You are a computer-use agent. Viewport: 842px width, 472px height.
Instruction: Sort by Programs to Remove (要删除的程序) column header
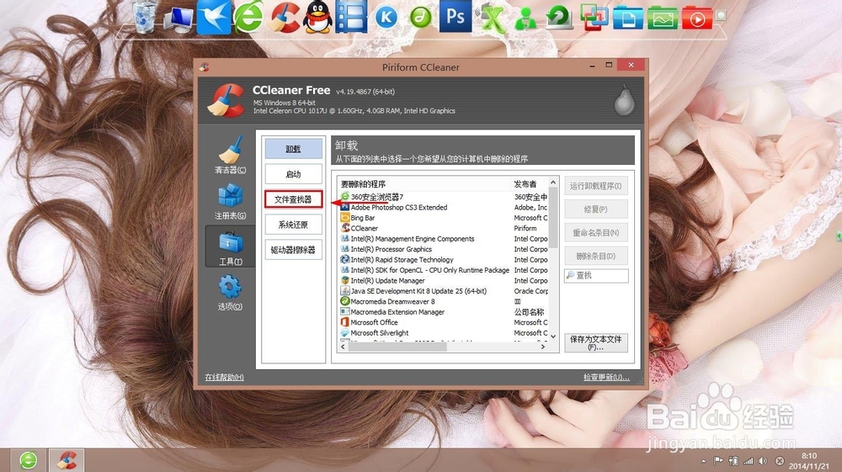[424, 183]
